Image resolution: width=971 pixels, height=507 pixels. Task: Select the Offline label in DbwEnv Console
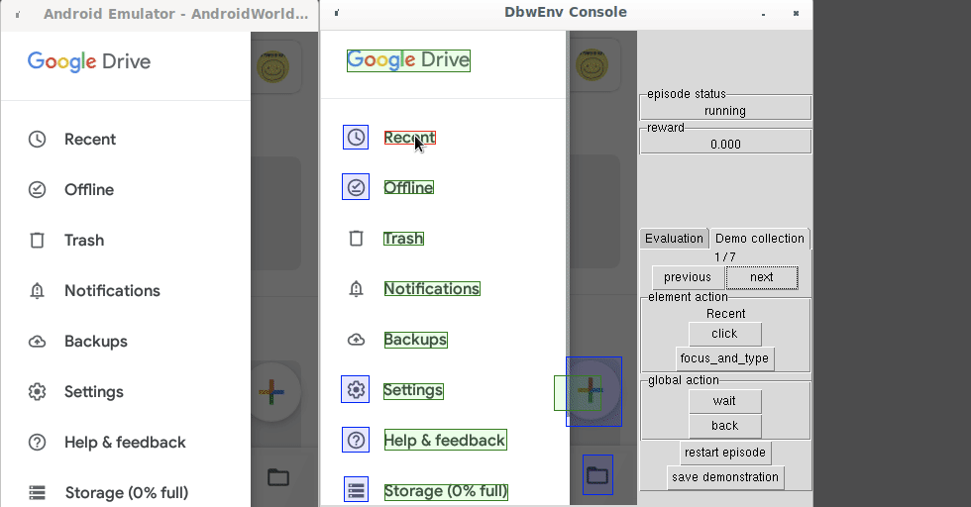[408, 187]
